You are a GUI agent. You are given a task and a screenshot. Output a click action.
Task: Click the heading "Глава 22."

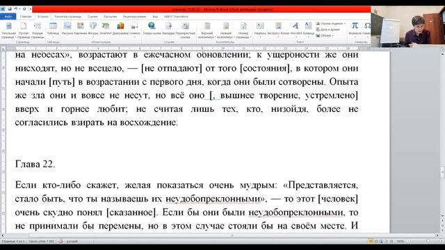[x=35, y=164]
